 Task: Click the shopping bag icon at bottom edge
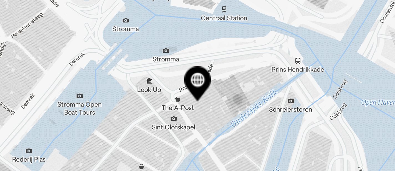(x=141, y=167)
